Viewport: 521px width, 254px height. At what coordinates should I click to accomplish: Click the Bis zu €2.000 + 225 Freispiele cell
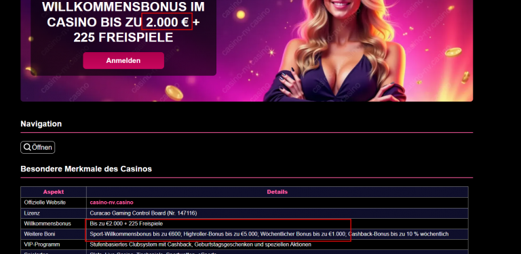coord(277,224)
